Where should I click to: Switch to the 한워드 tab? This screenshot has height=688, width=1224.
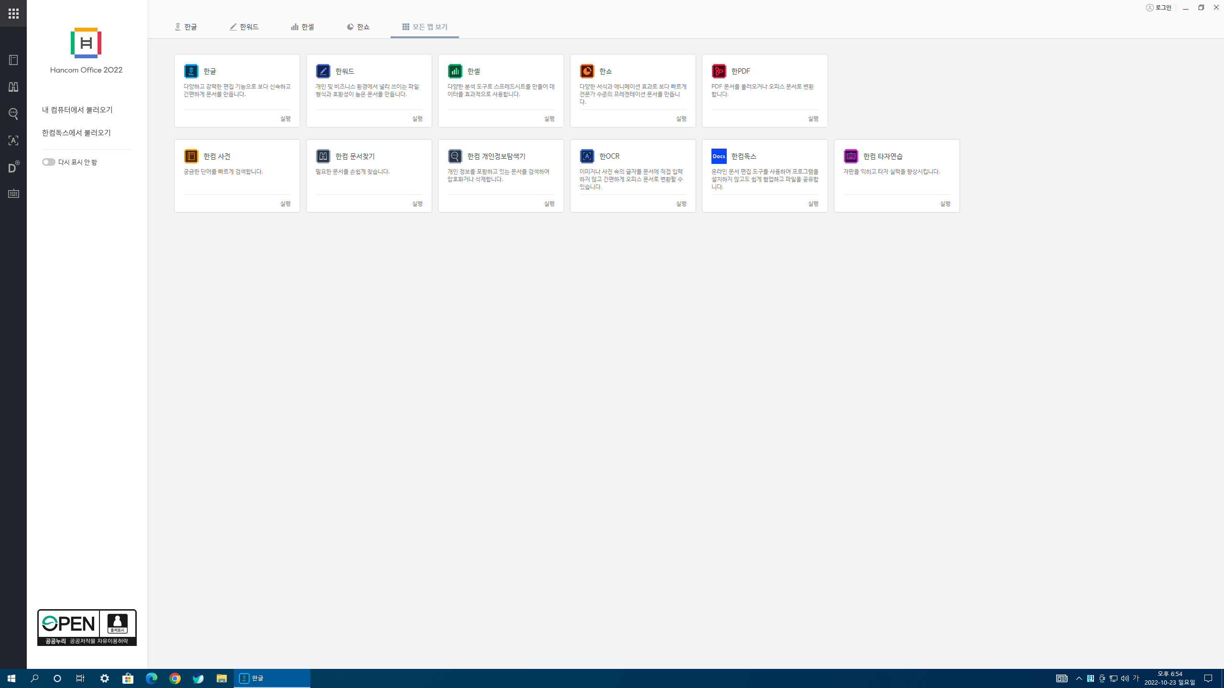tap(244, 27)
